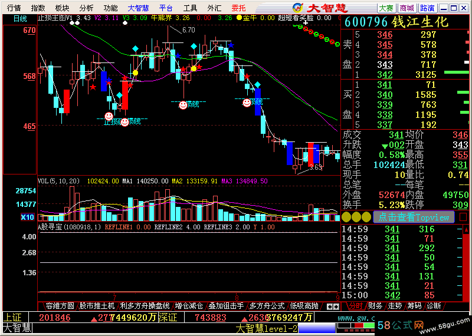This screenshot has height=336, width=472.
Task: Switch to the 叠加狙击手 indicator tab
Action: (226, 306)
